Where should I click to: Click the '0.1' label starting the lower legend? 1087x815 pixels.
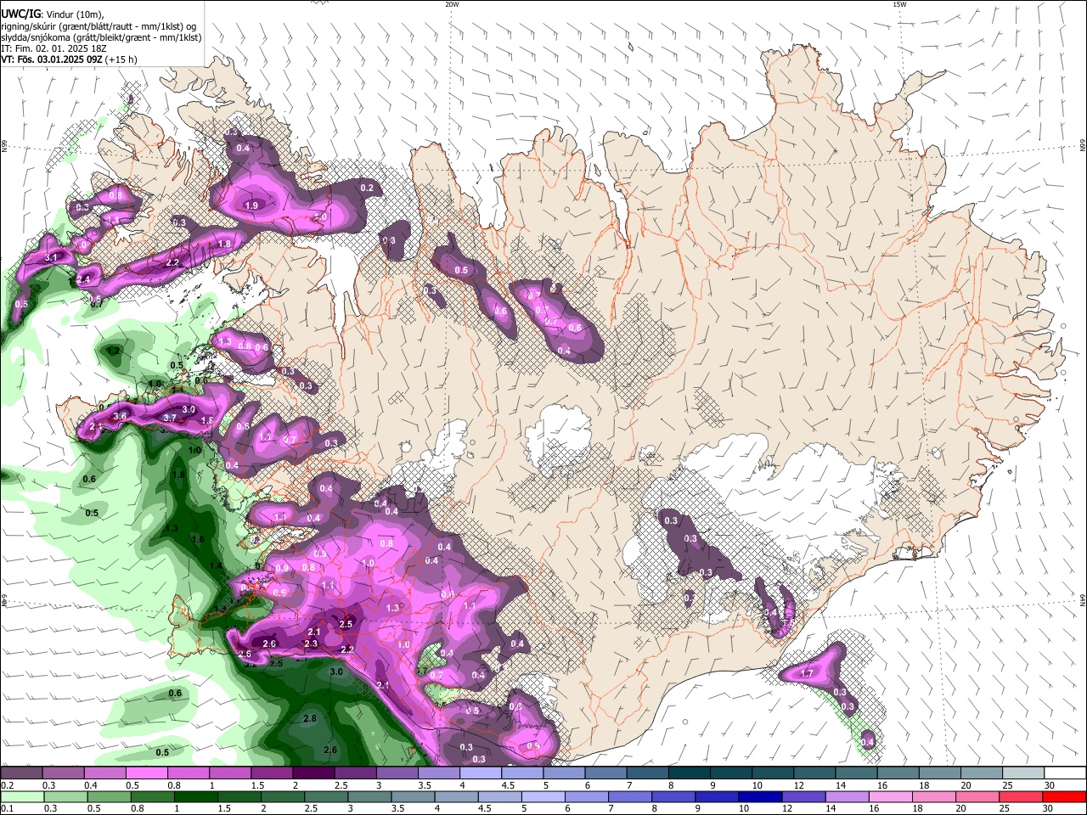pyautogui.click(x=7, y=809)
